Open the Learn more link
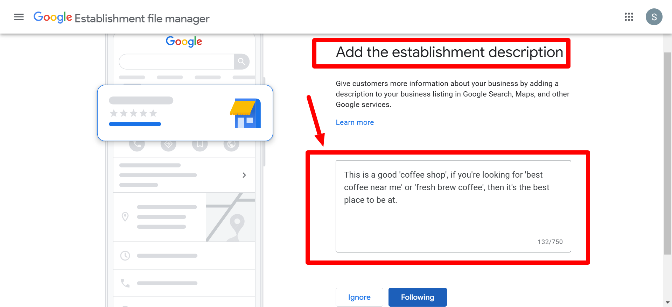 pos(355,122)
